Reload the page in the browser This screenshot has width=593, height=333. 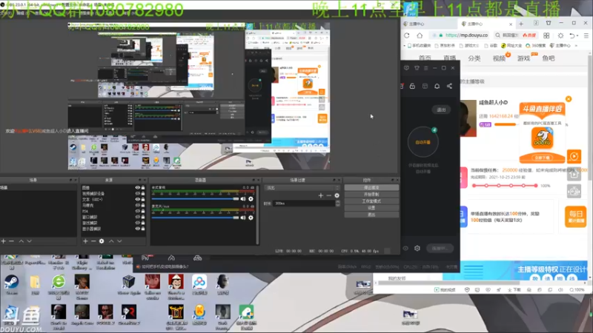point(407,35)
